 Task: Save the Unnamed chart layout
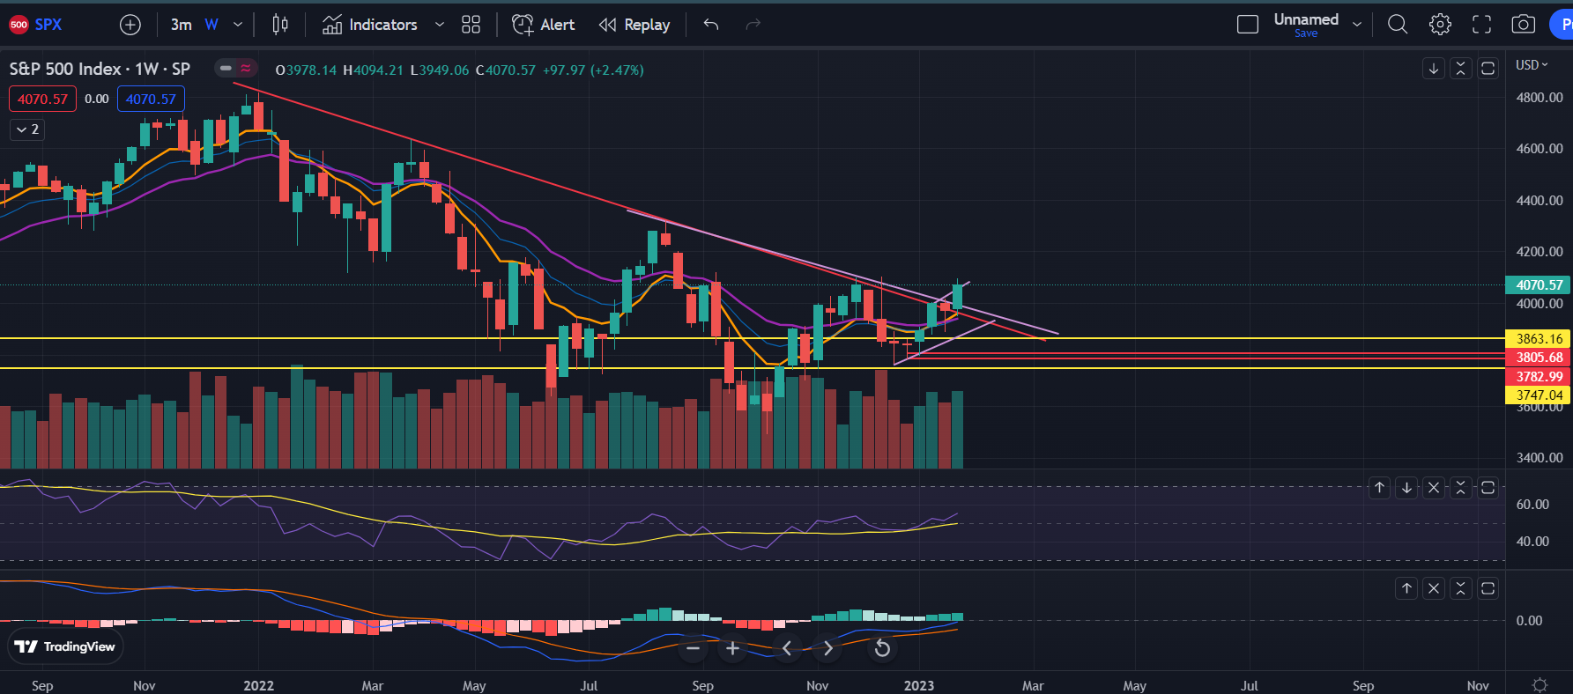[1306, 33]
